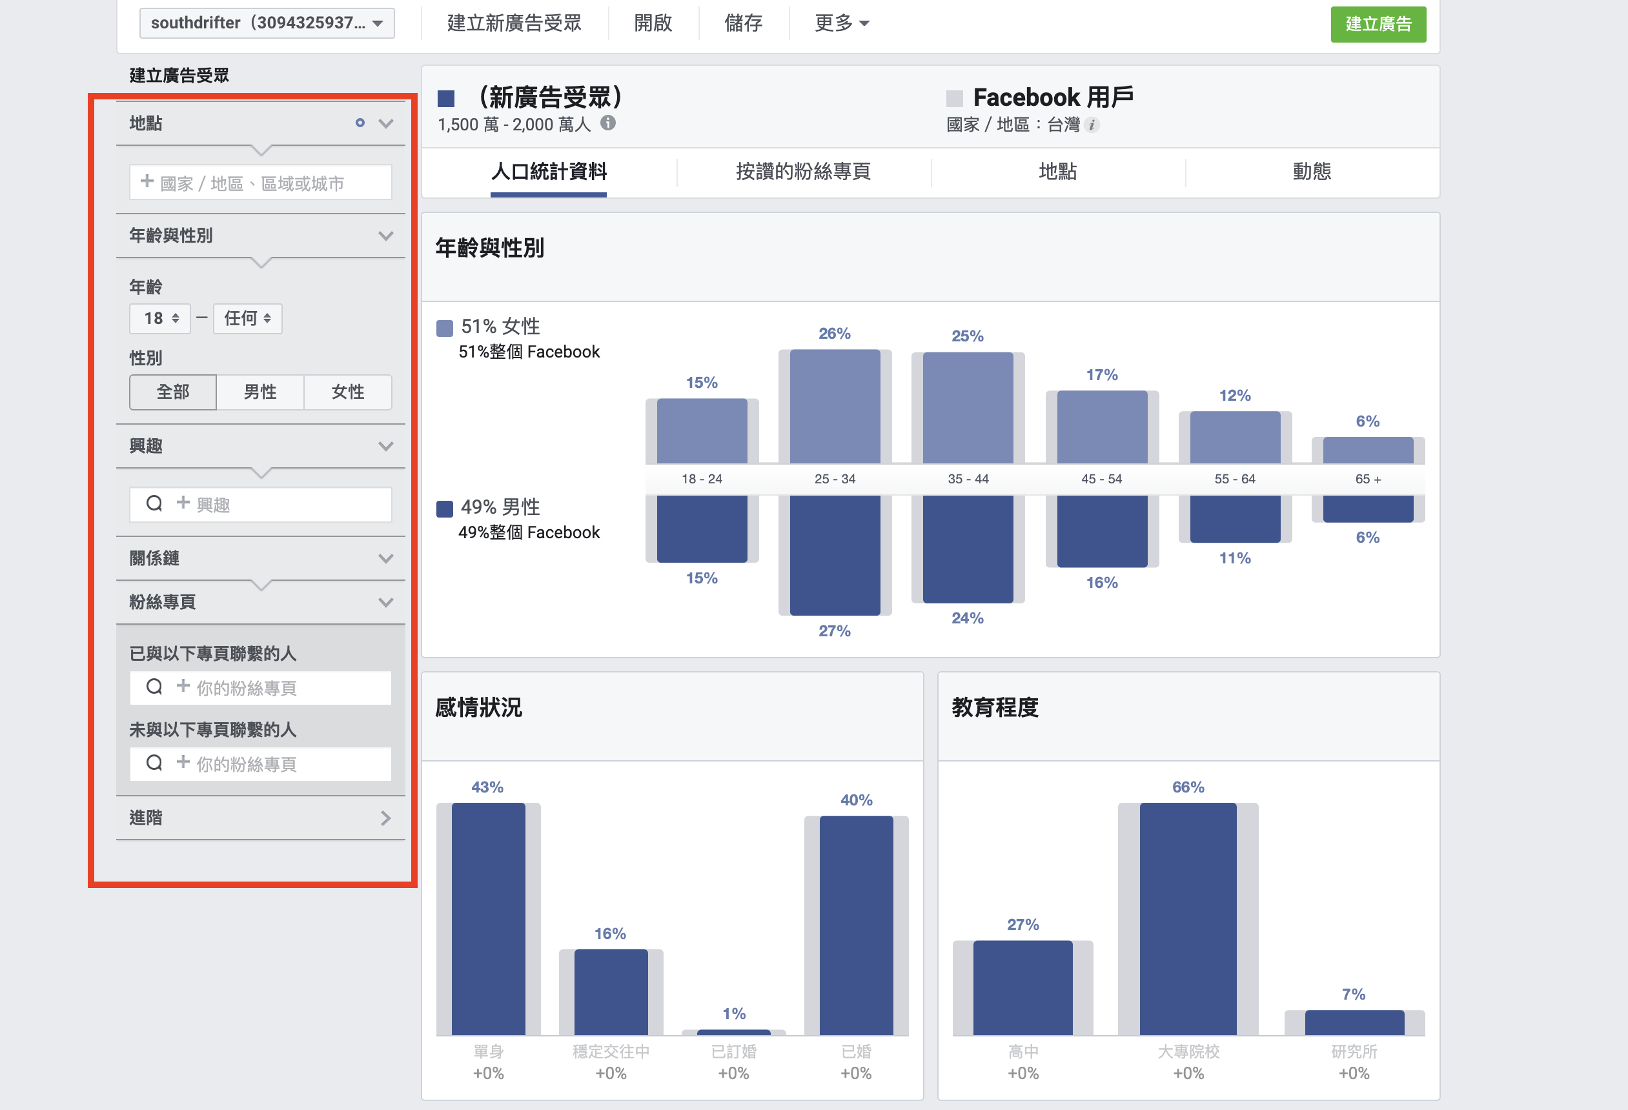The image size is (1628, 1110).
Task: Switch to the 動態 tab
Action: tap(1312, 172)
